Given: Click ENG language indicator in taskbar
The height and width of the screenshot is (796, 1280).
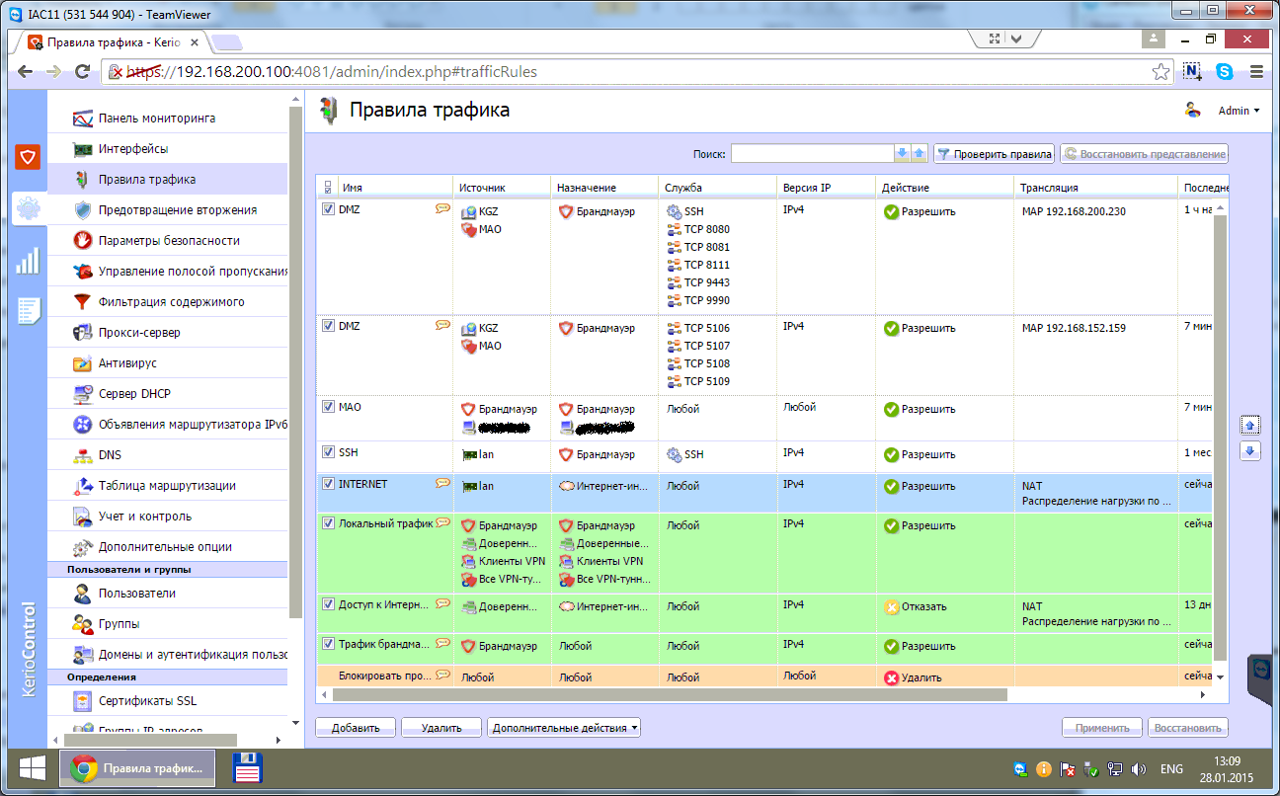Looking at the screenshot, I should pos(1171,768).
